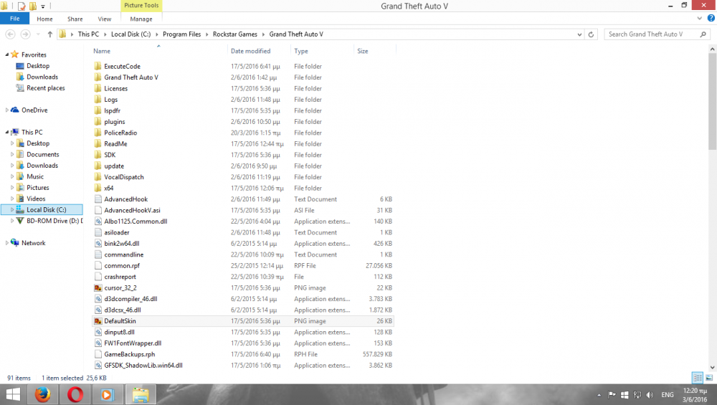Click the Refresh button beside address bar

coord(591,34)
